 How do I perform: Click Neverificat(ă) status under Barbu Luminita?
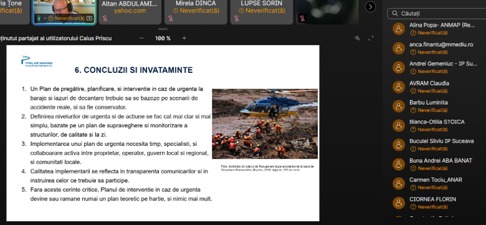pos(429,110)
